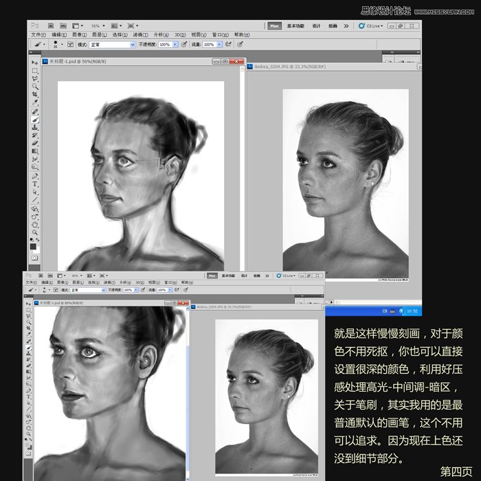Click the 不透明度 100% input field in upper window
This screenshot has width=481, height=481.
click(166, 45)
